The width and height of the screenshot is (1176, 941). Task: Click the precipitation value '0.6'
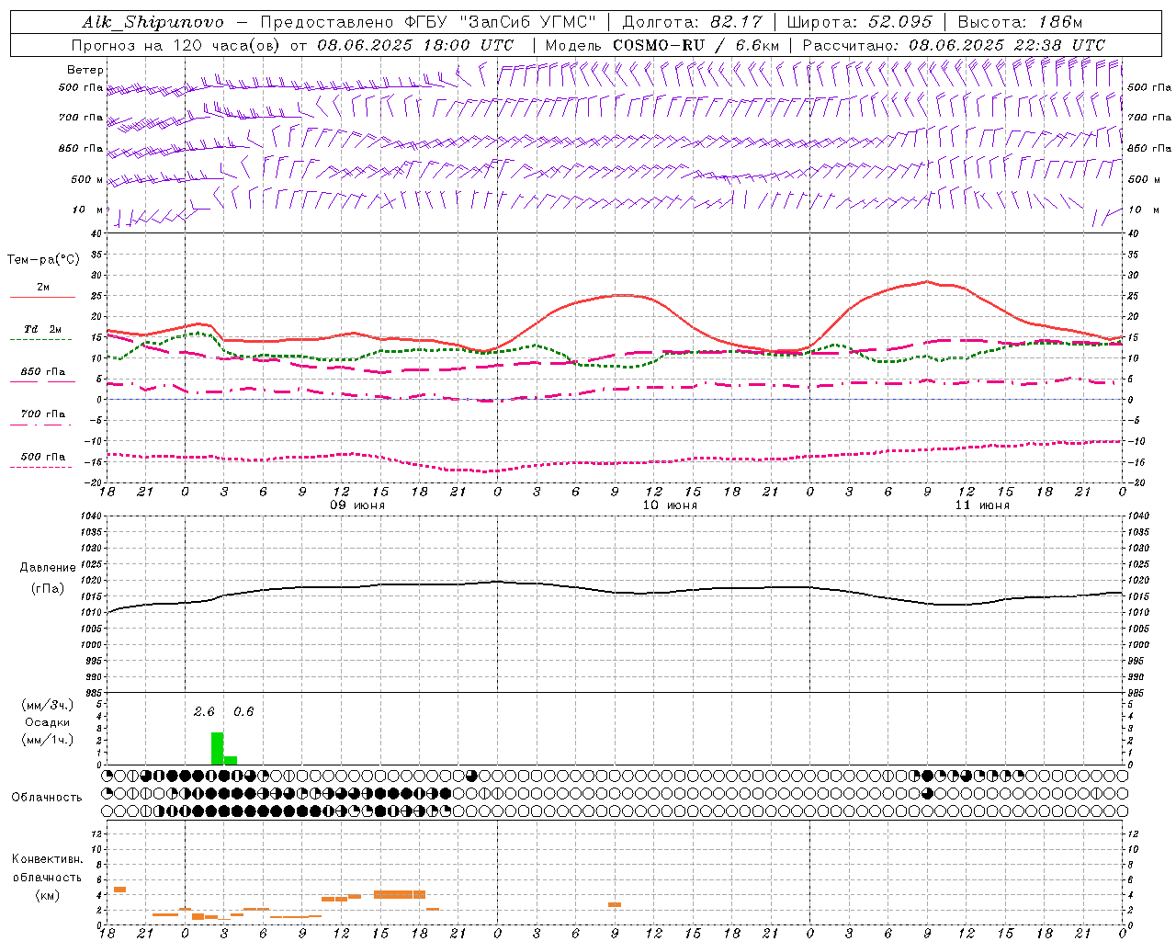pos(243,711)
